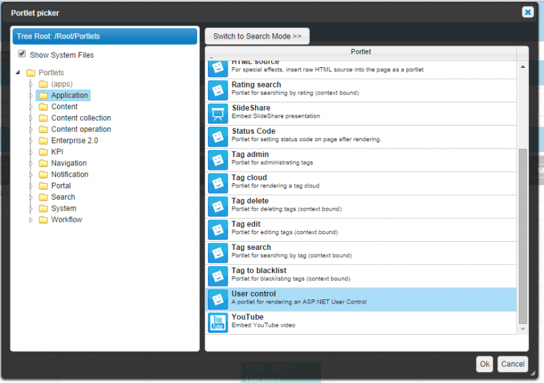Click the scroll down arrow of portlet list

pos(523,329)
